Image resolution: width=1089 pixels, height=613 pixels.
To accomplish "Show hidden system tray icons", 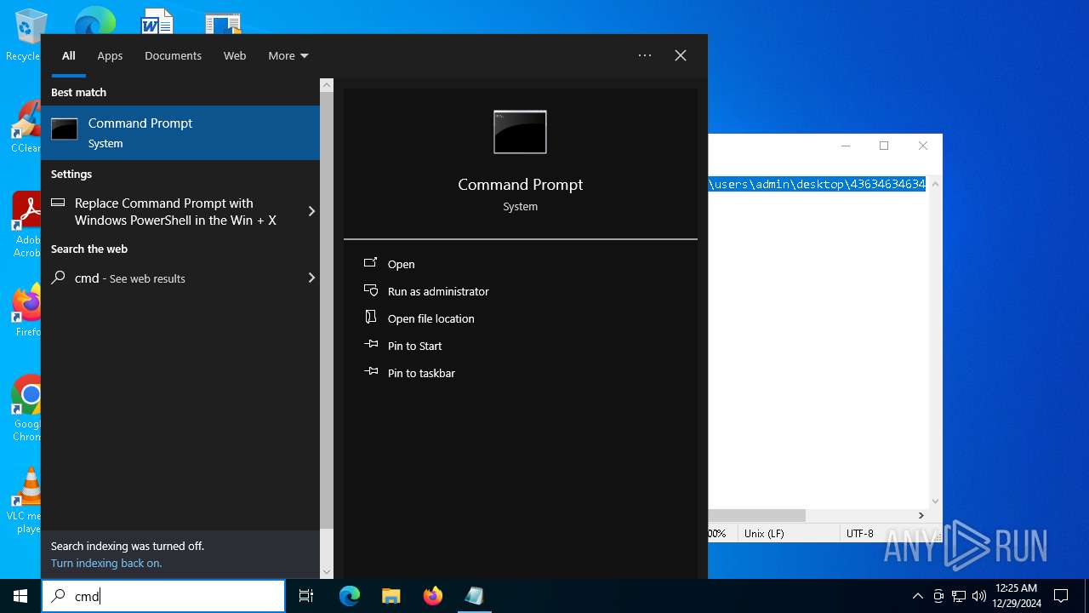I will point(917,596).
